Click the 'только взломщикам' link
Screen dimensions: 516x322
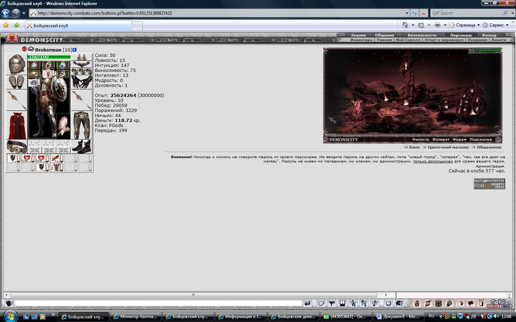pyautogui.click(x=433, y=161)
